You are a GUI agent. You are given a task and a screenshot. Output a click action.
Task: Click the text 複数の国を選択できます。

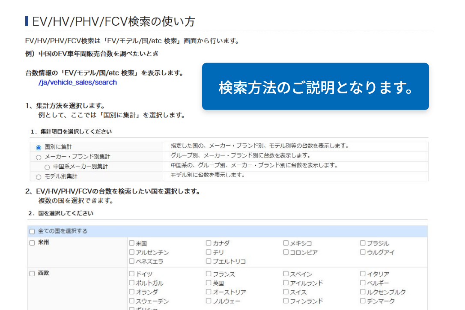click(x=76, y=201)
